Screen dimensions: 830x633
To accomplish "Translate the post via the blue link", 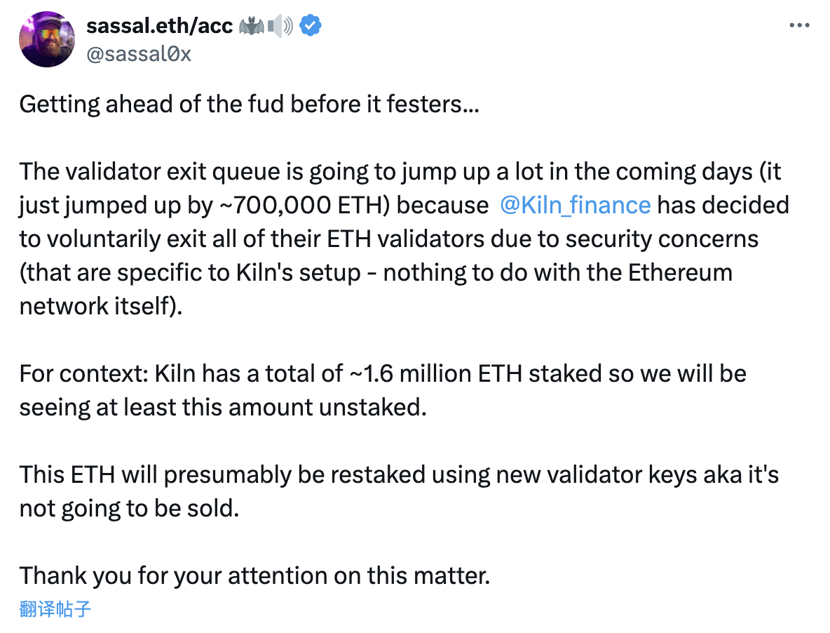I will [54, 610].
